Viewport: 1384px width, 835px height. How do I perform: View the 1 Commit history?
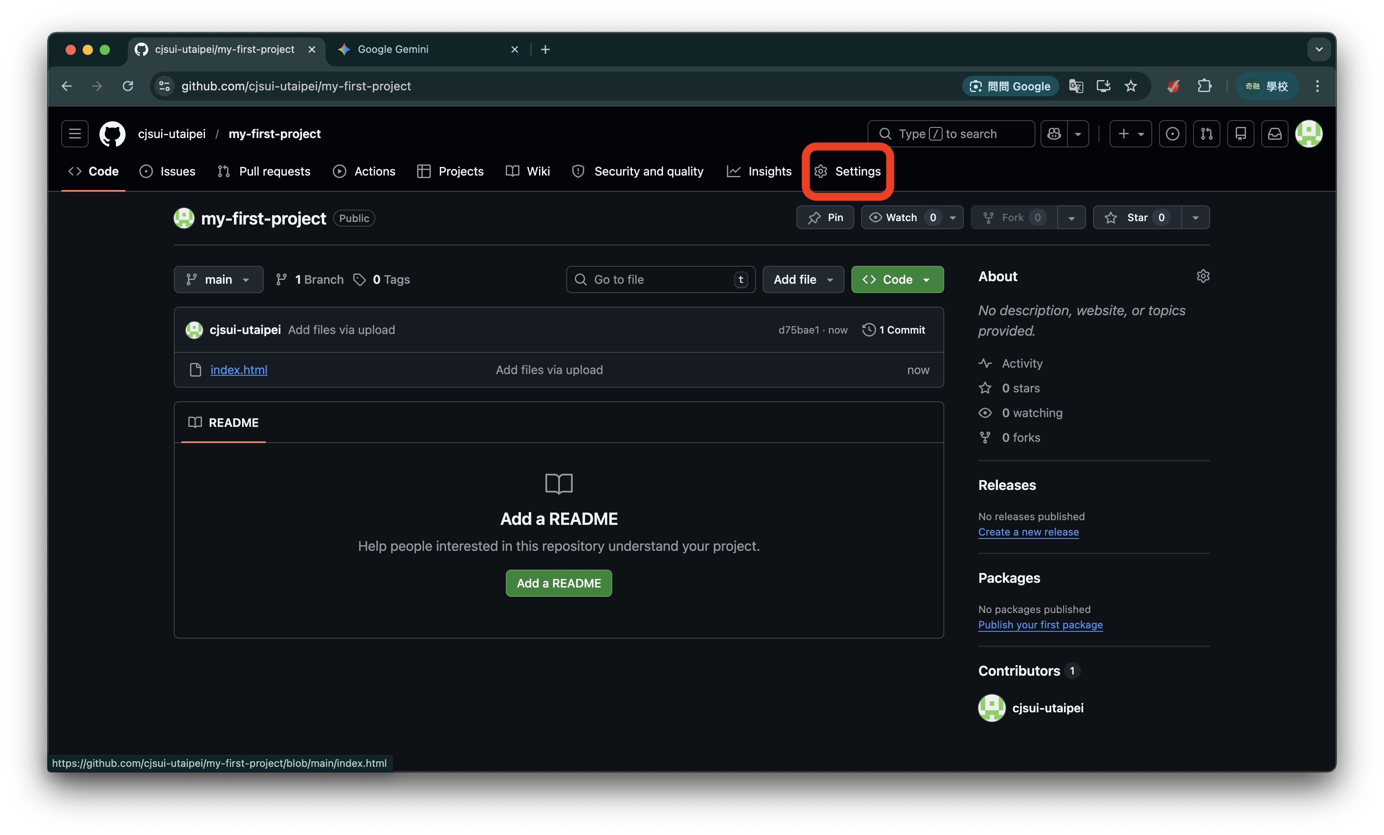[894, 330]
